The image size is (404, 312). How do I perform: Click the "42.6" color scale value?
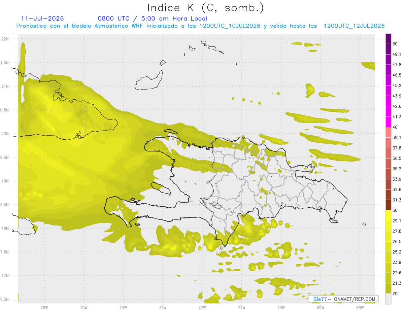(397, 106)
